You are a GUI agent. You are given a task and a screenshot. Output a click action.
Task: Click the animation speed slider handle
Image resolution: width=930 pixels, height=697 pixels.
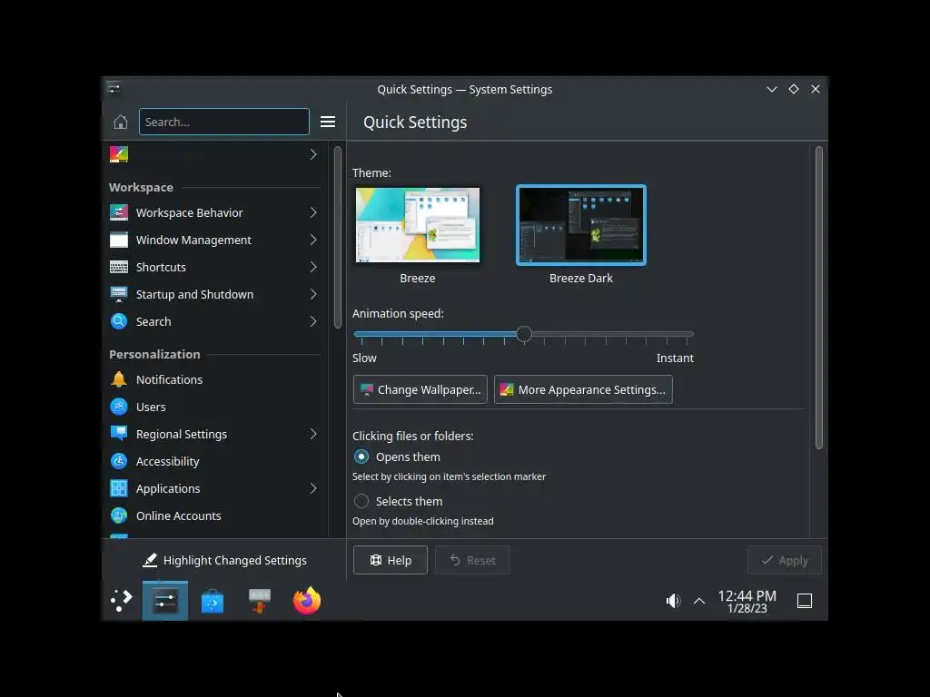click(524, 334)
